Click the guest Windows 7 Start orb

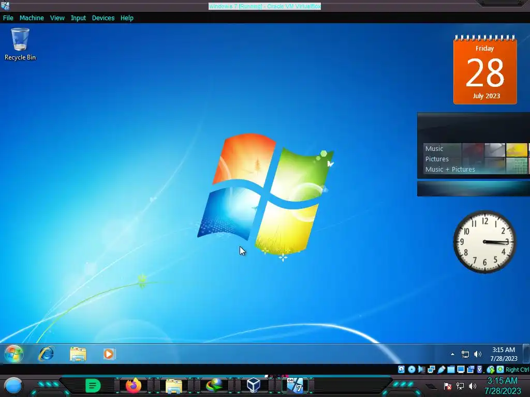tap(13, 354)
